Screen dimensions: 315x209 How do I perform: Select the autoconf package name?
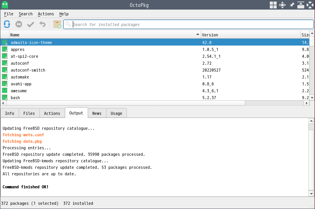[20, 63]
